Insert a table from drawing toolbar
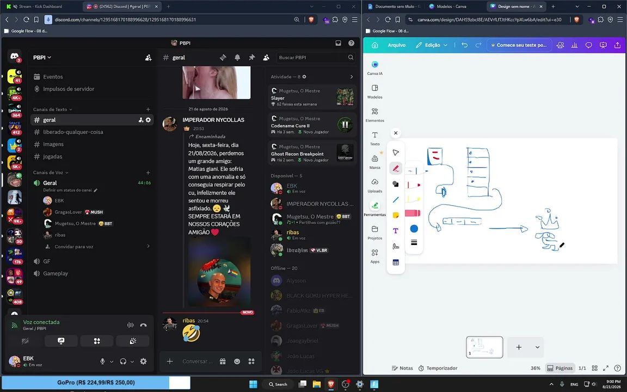This screenshot has height=392, width=627. click(x=396, y=262)
